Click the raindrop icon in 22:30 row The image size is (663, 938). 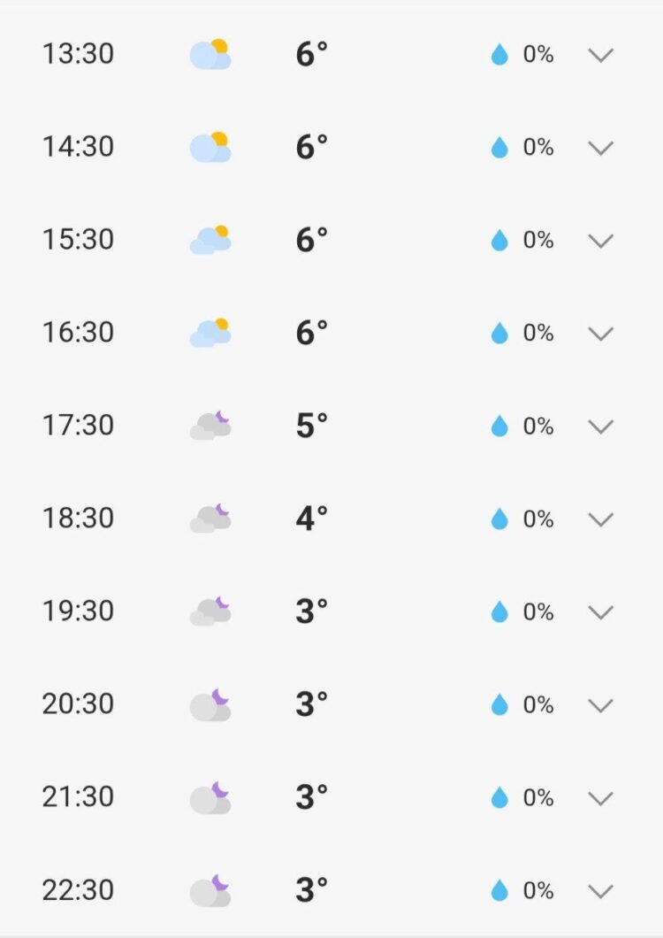(499, 890)
